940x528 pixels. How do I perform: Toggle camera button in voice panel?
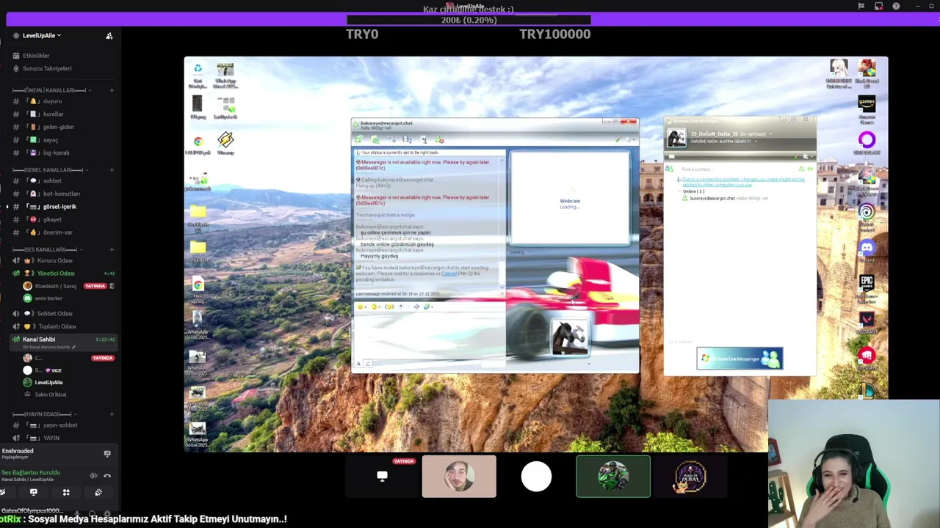click(x=4, y=492)
